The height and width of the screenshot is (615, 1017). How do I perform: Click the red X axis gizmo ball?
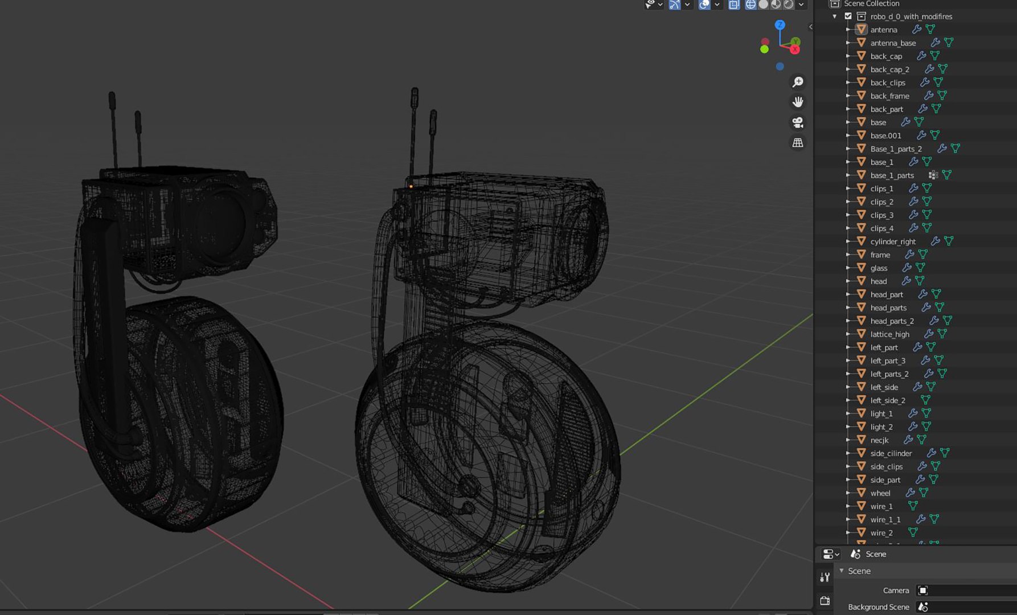point(795,50)
